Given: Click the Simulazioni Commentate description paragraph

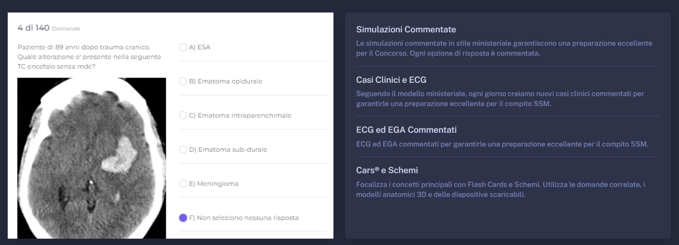Looking at the screenshot, I should (x=504, y=49).
